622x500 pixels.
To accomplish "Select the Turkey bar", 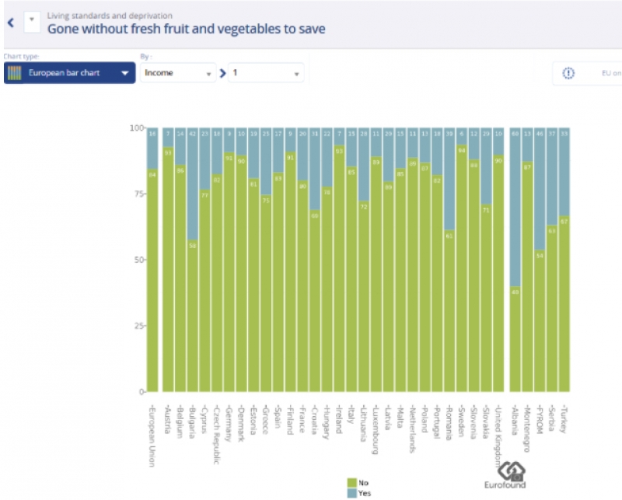I will pyautogui.click(x=564, y=260).
